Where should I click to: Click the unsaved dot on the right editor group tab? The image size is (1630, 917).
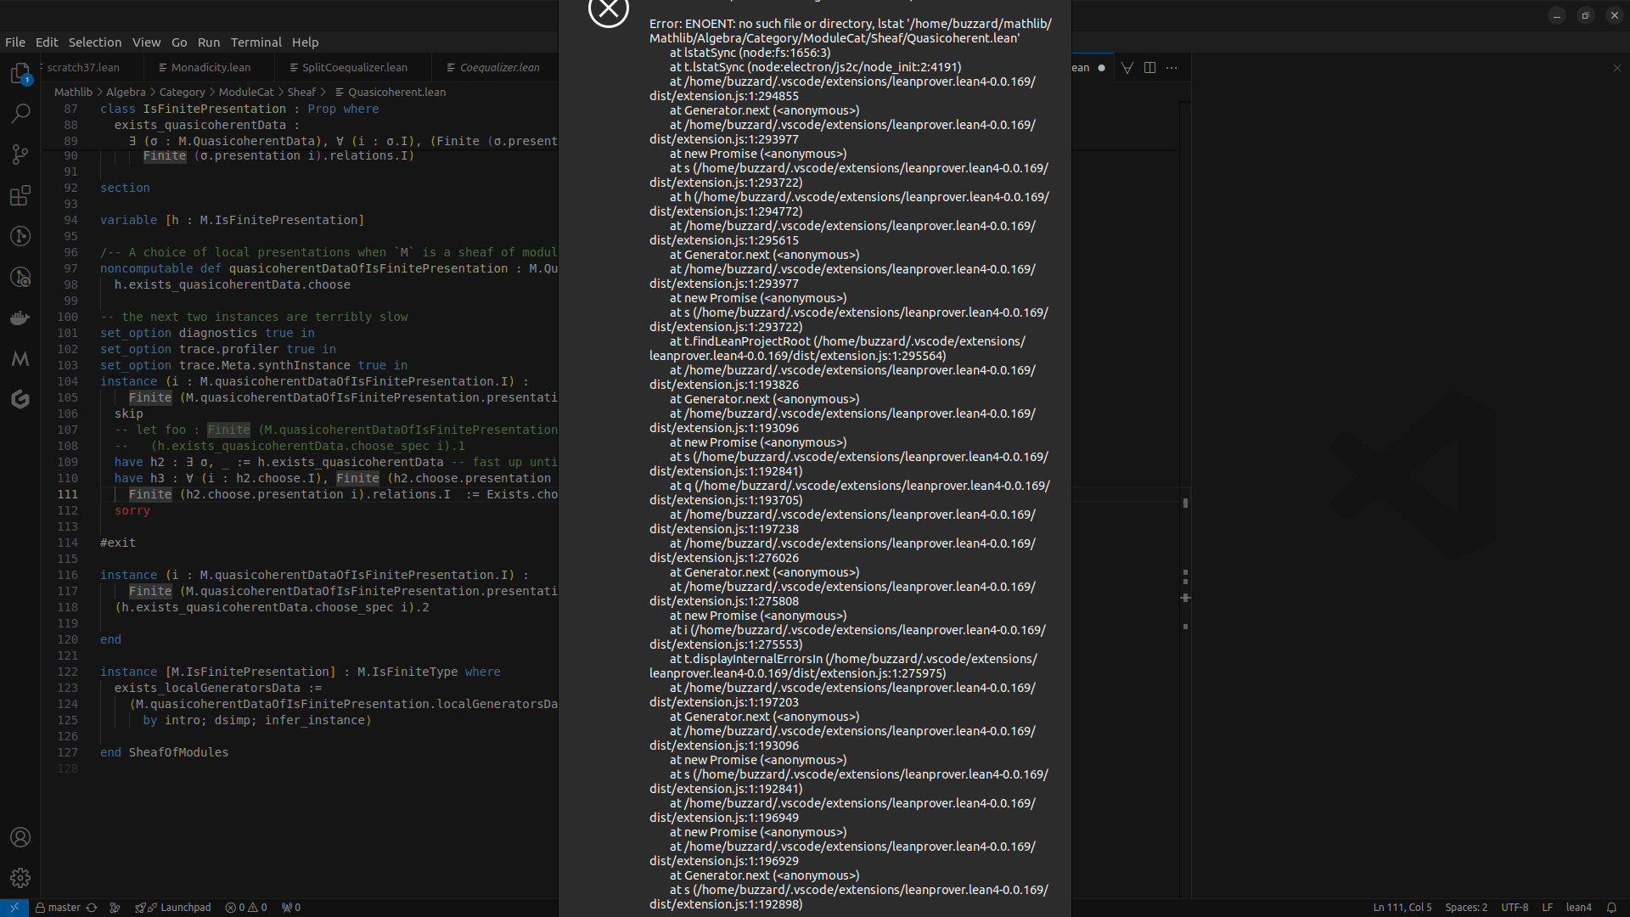click(1101, 68)
